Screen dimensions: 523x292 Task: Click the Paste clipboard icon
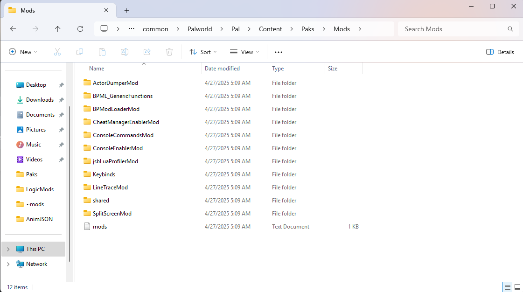(102, 52)
